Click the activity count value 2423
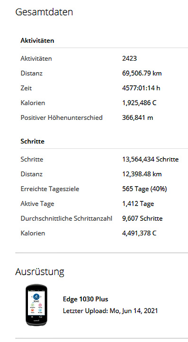The width and height of the screenshot is (188, 342). [130, 58]
